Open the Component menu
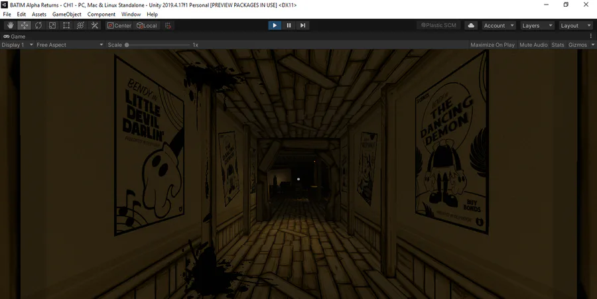The height and width of the screenshot is (299, 597). coord(101,14)
